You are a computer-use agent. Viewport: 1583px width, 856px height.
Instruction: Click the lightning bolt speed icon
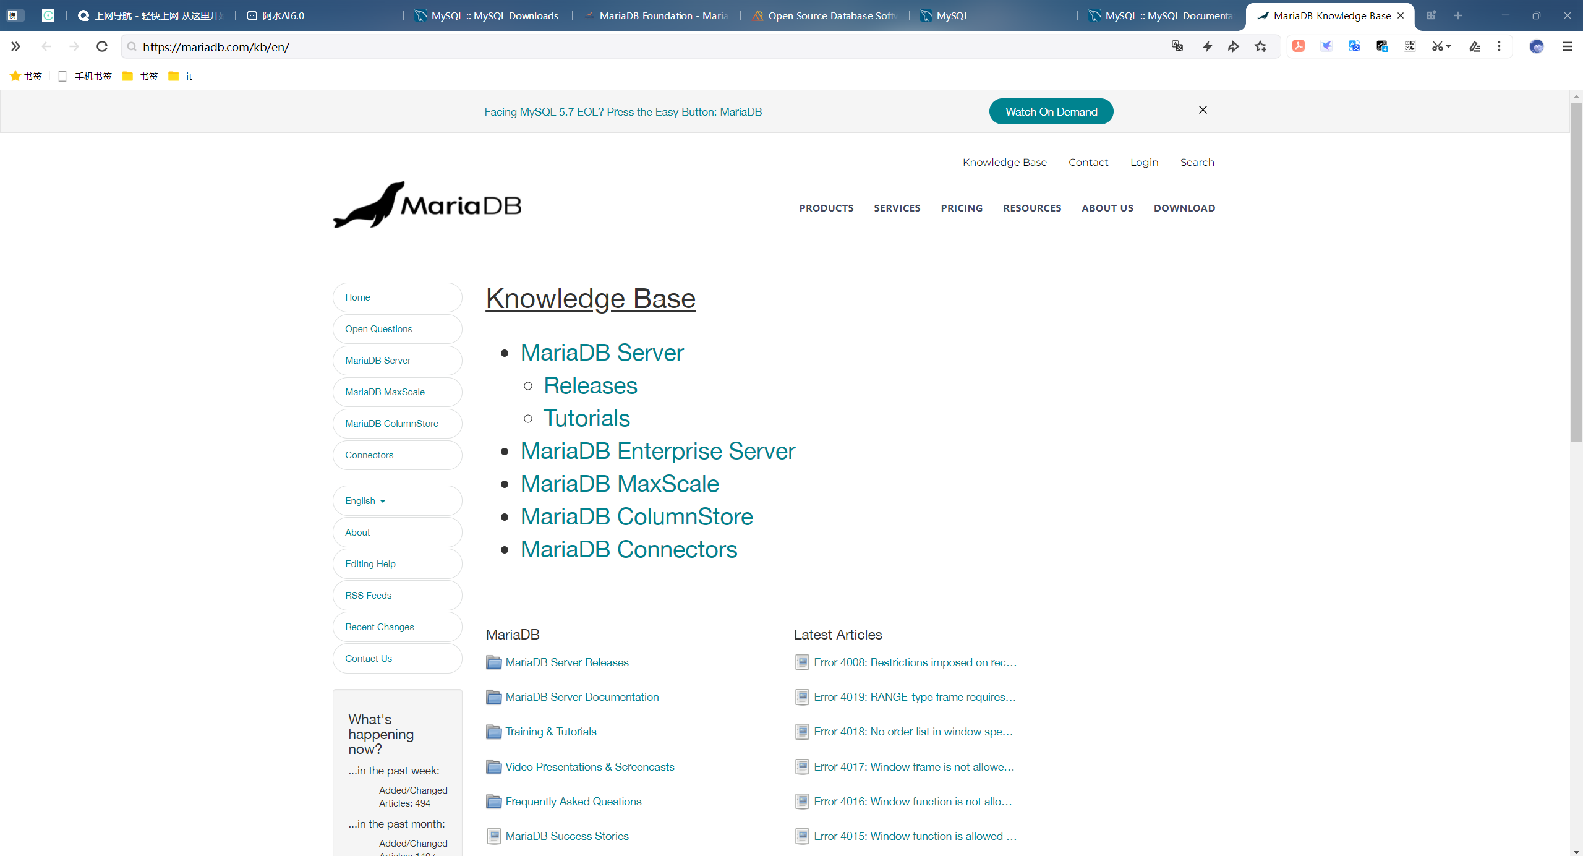point(1207,46)
